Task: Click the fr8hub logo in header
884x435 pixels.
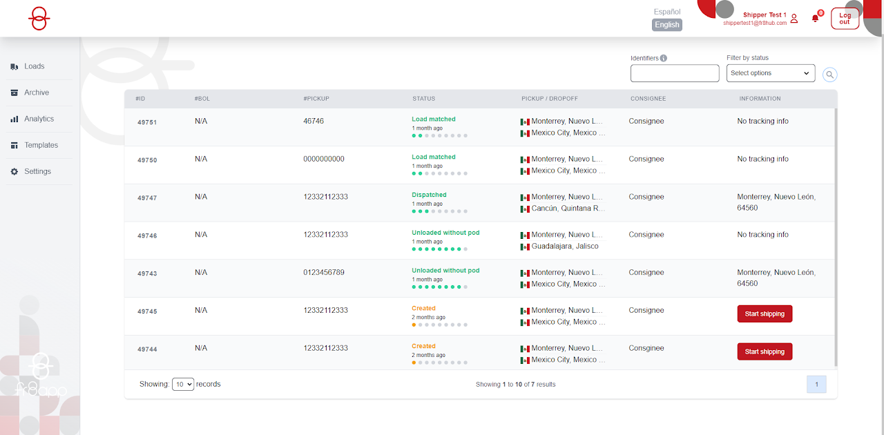Action: click(x=39, y=19)
